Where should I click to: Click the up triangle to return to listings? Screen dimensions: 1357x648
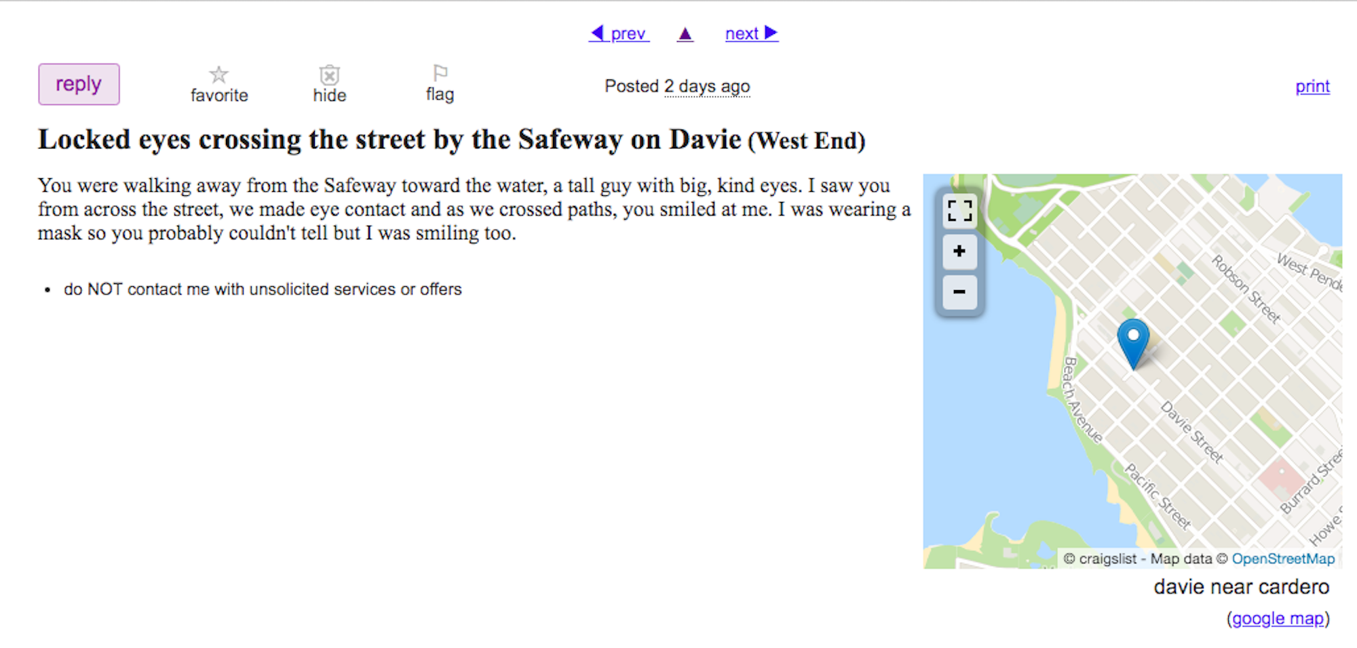pyautogui.click(x=685, y=34)
